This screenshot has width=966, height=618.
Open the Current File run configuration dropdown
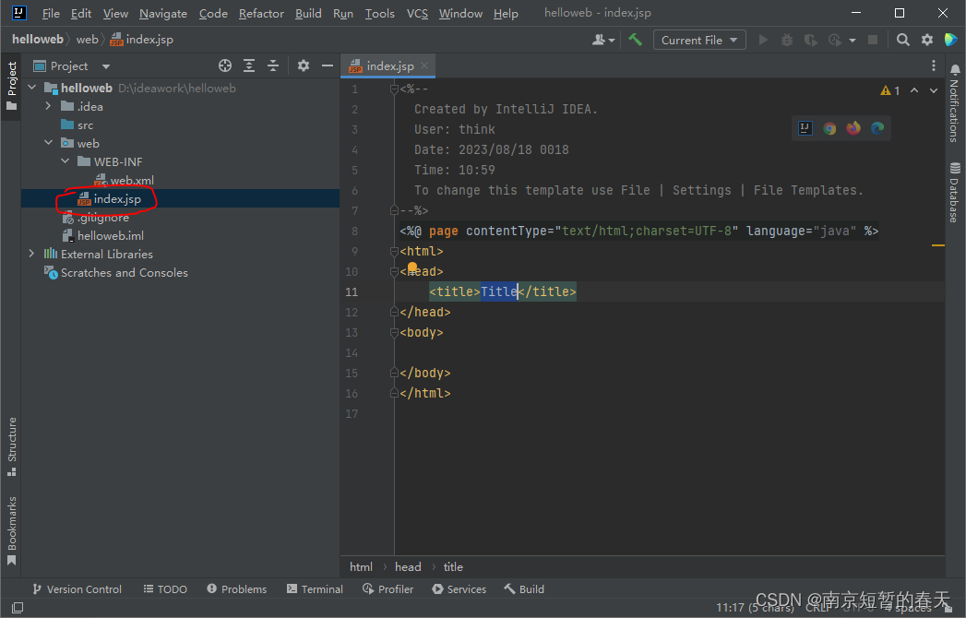[699, 40]
